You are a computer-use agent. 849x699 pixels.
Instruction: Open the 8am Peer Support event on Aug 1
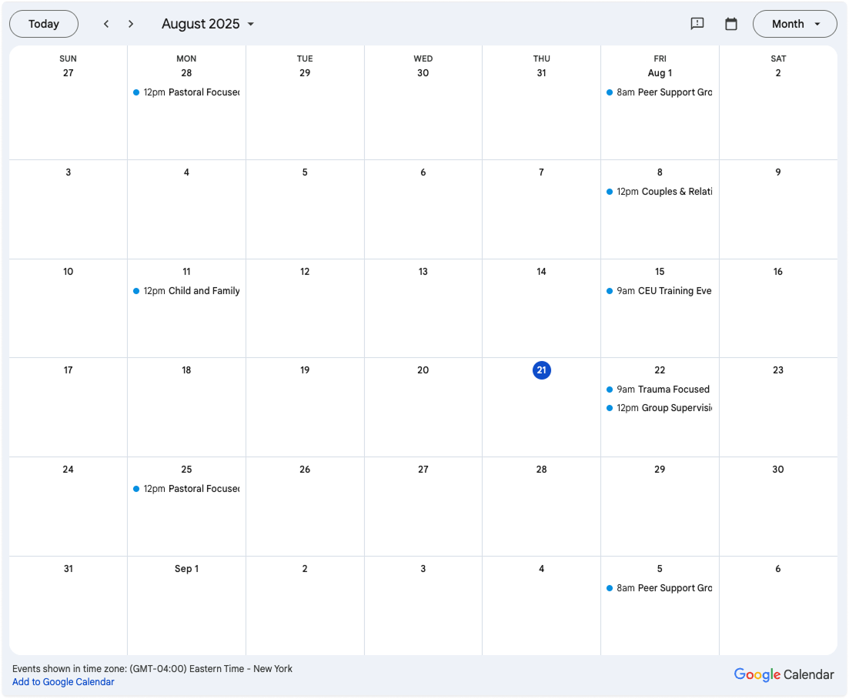pyautogui.click(x=660, y=92)
